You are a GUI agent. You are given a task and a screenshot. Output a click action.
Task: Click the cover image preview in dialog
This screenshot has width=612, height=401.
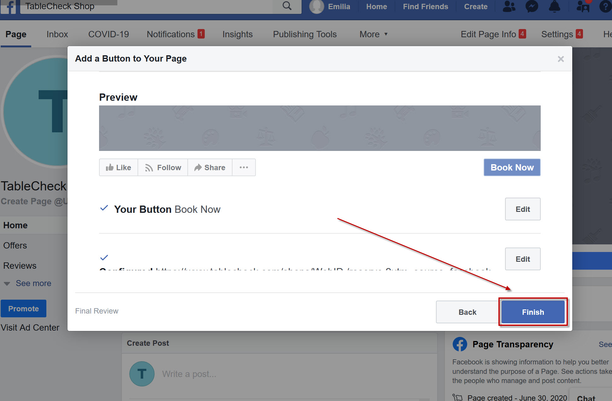pos(320,128)
